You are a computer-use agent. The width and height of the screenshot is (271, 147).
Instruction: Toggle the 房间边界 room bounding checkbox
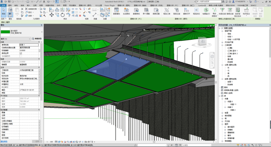coord(21,53)
